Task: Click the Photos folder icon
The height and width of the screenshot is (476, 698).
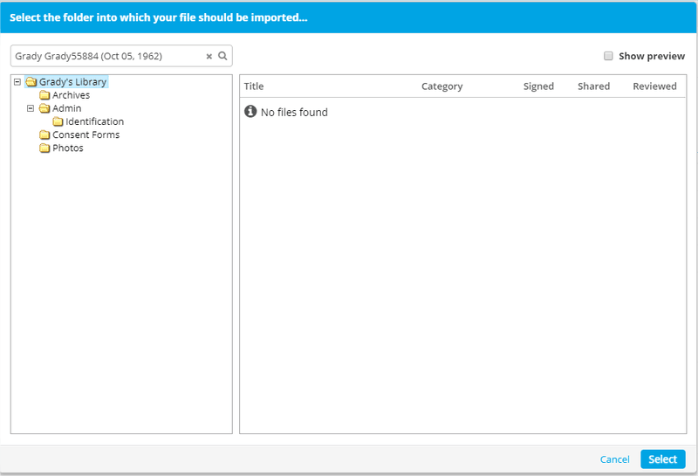Action: (44, 148)
